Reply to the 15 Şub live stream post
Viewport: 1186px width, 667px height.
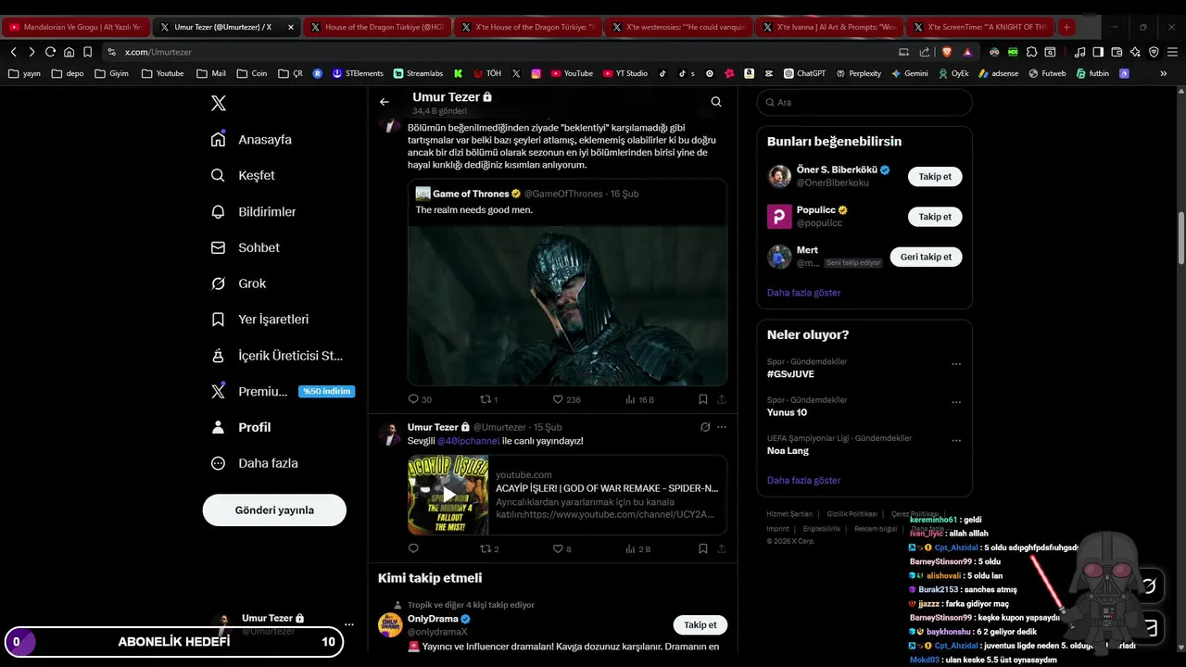413,548
